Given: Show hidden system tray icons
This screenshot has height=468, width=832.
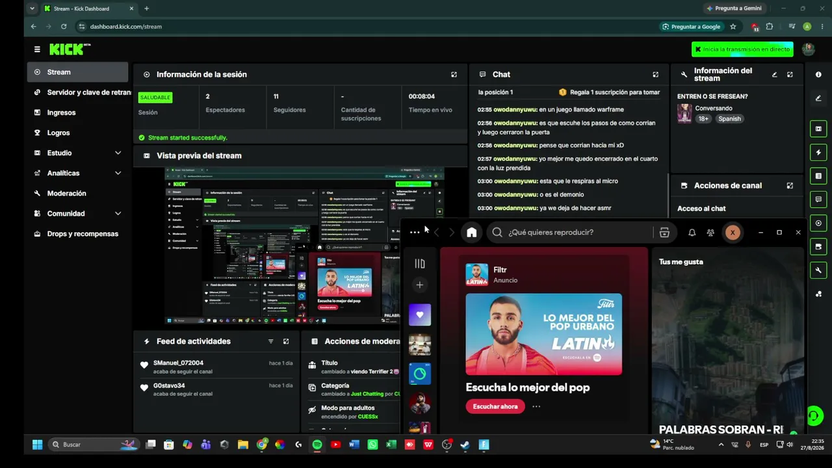Looking at the screenshot, I should point(721,445).
